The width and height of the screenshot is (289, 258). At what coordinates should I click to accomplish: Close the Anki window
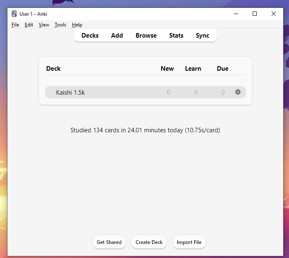click(274, 14)
